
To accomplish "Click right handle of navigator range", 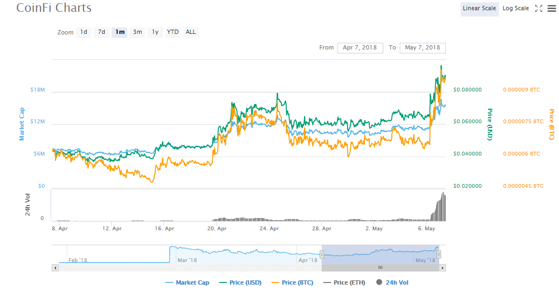I will (x=439, y=254).
